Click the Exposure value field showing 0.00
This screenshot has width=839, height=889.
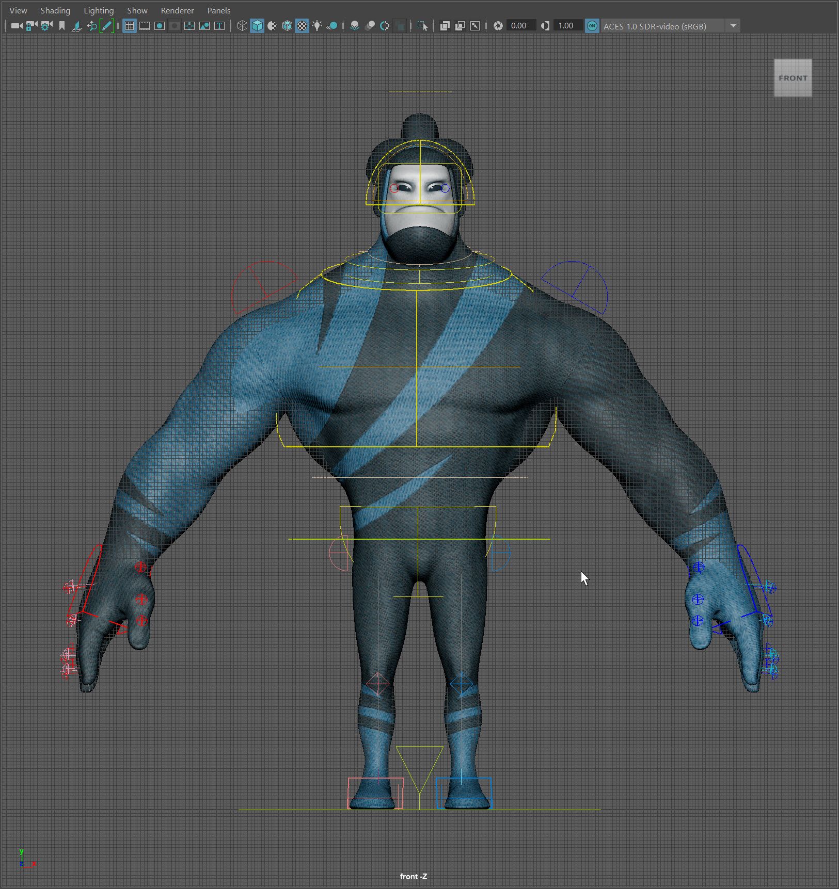point(519,26)
